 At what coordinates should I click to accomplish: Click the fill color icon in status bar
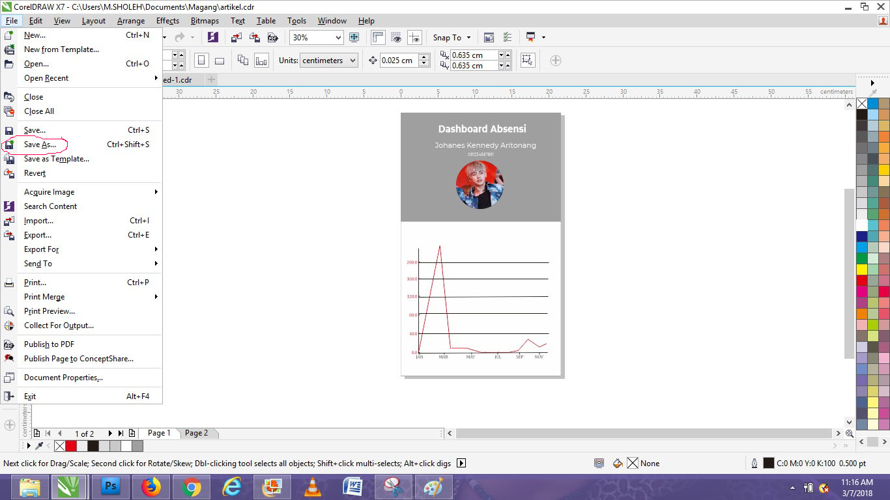pyautogui.click(x=617, y=463)
